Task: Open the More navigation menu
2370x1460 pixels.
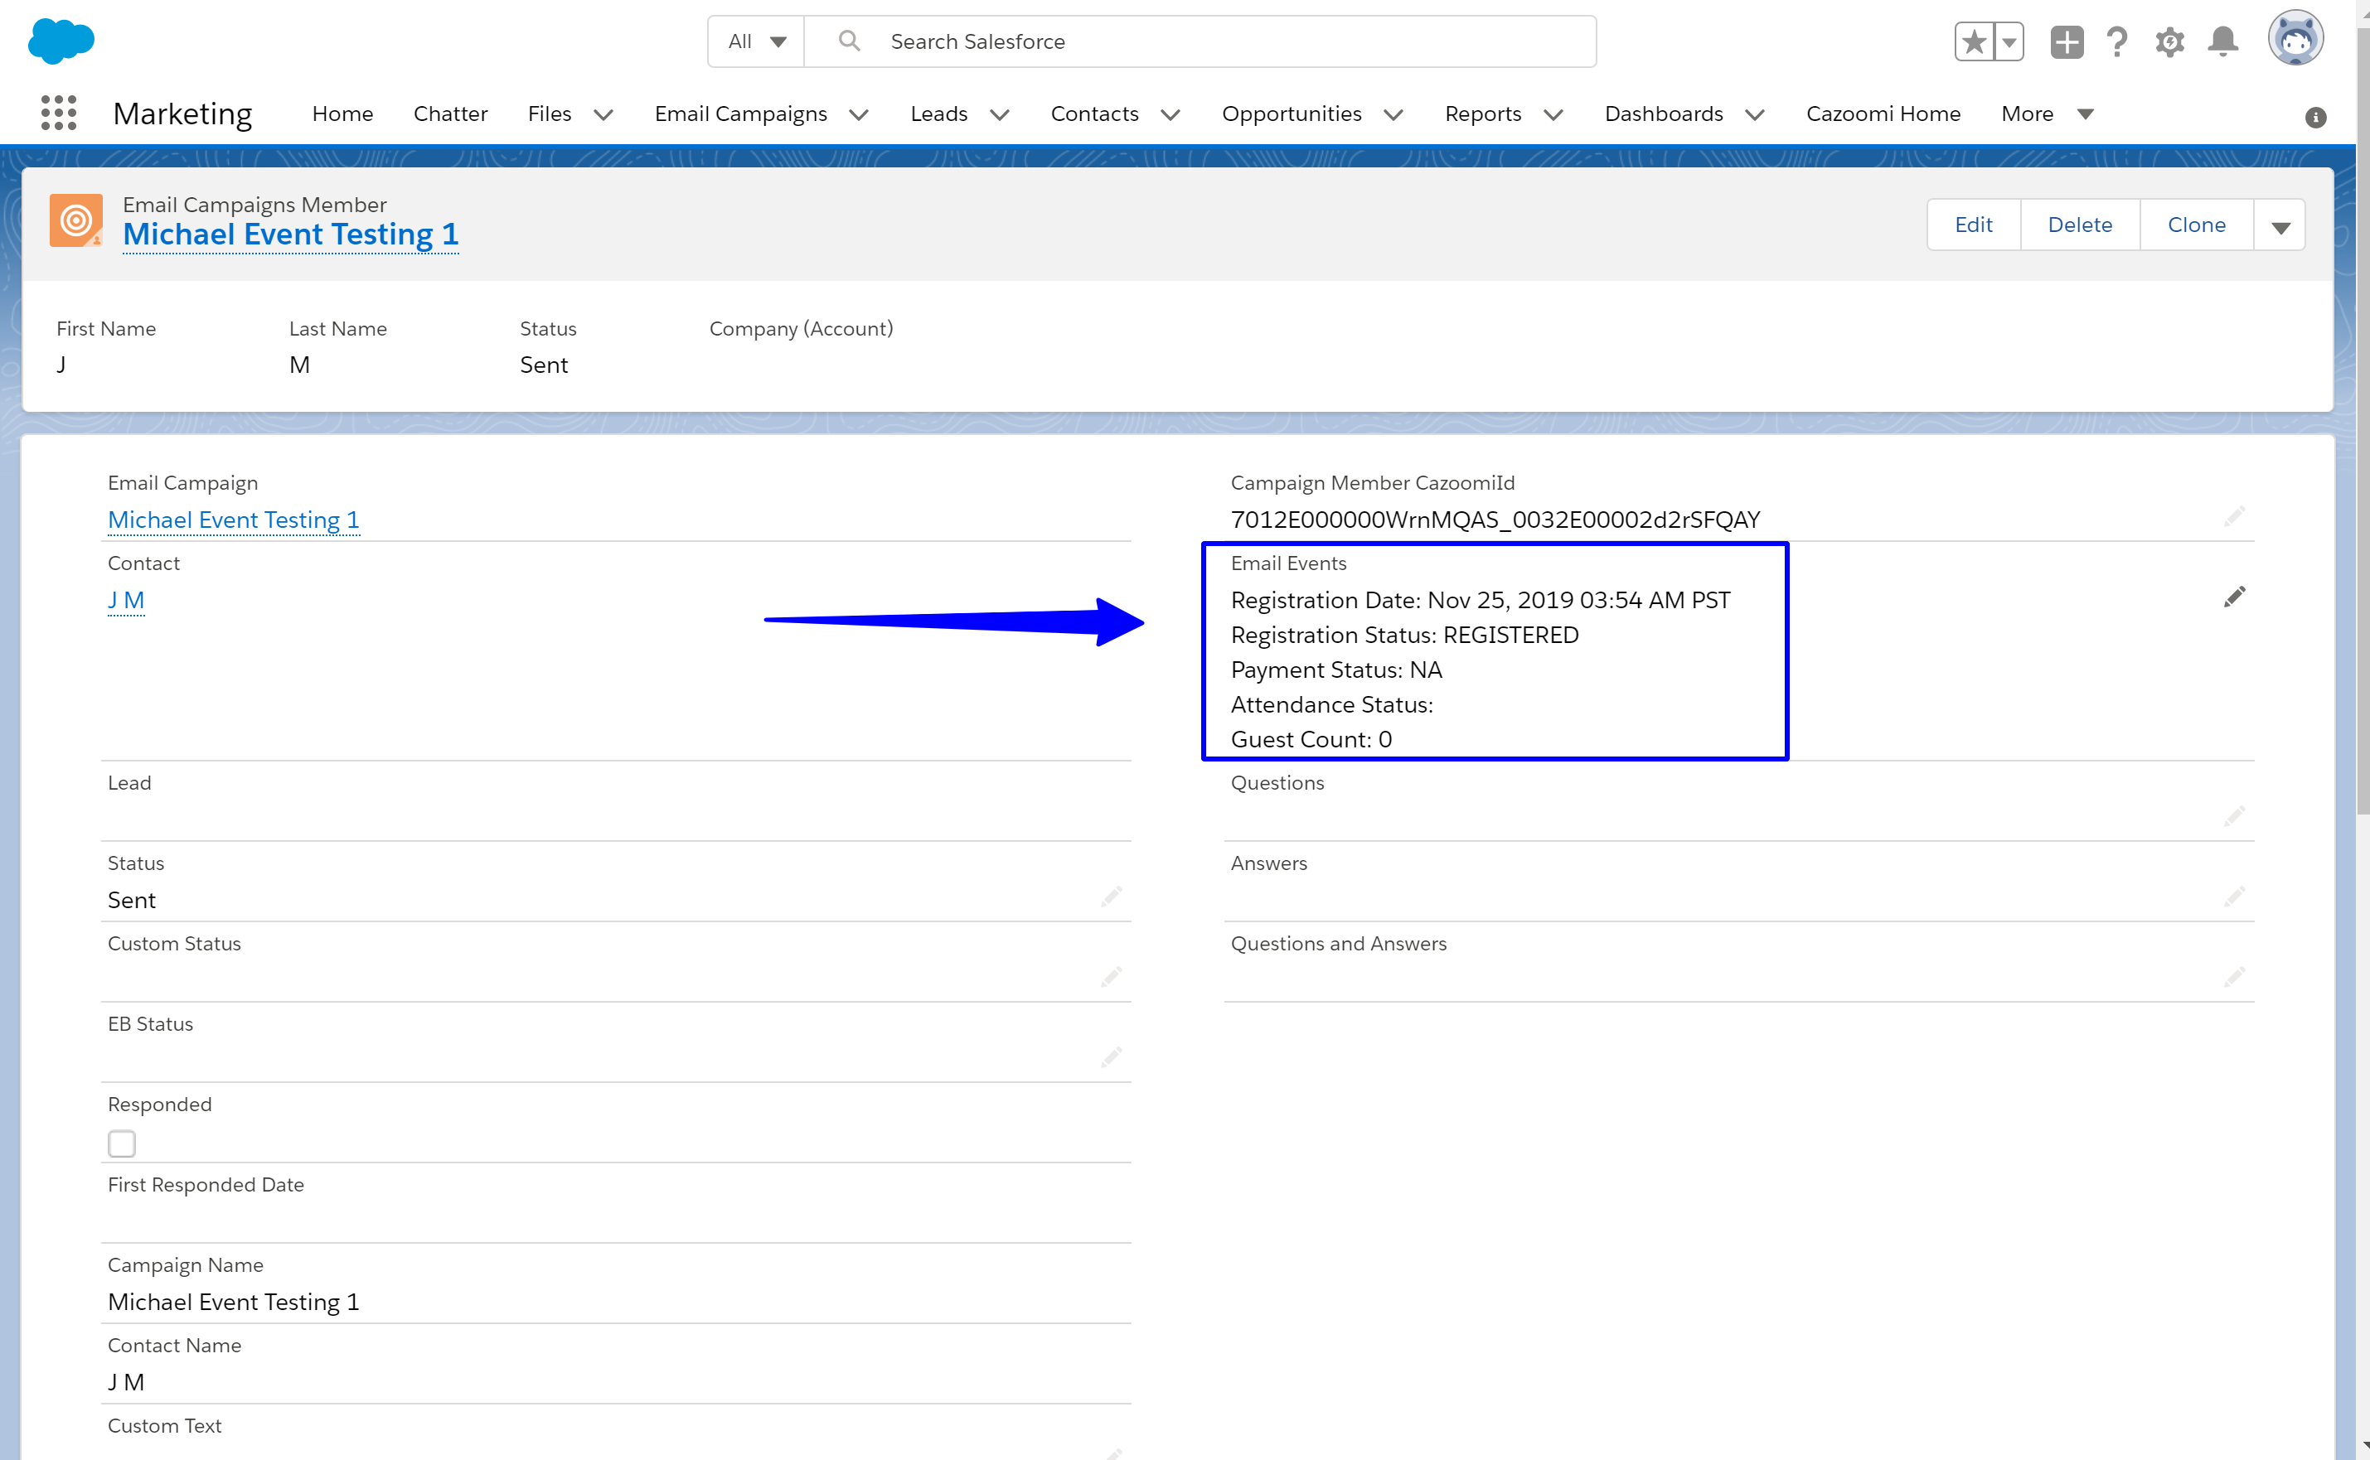Action: (2047, 114)
